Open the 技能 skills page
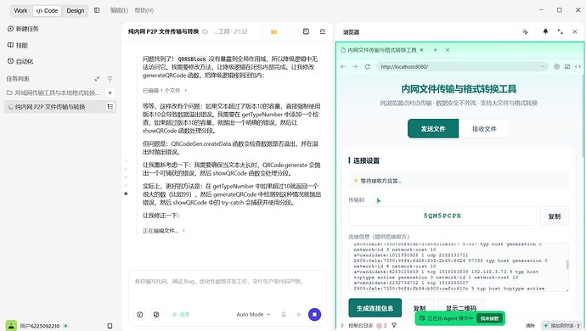 tap(18, 45)
